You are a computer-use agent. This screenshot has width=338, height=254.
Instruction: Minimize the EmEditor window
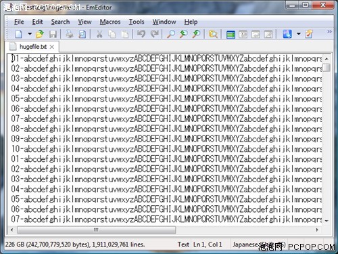(293, 5)
